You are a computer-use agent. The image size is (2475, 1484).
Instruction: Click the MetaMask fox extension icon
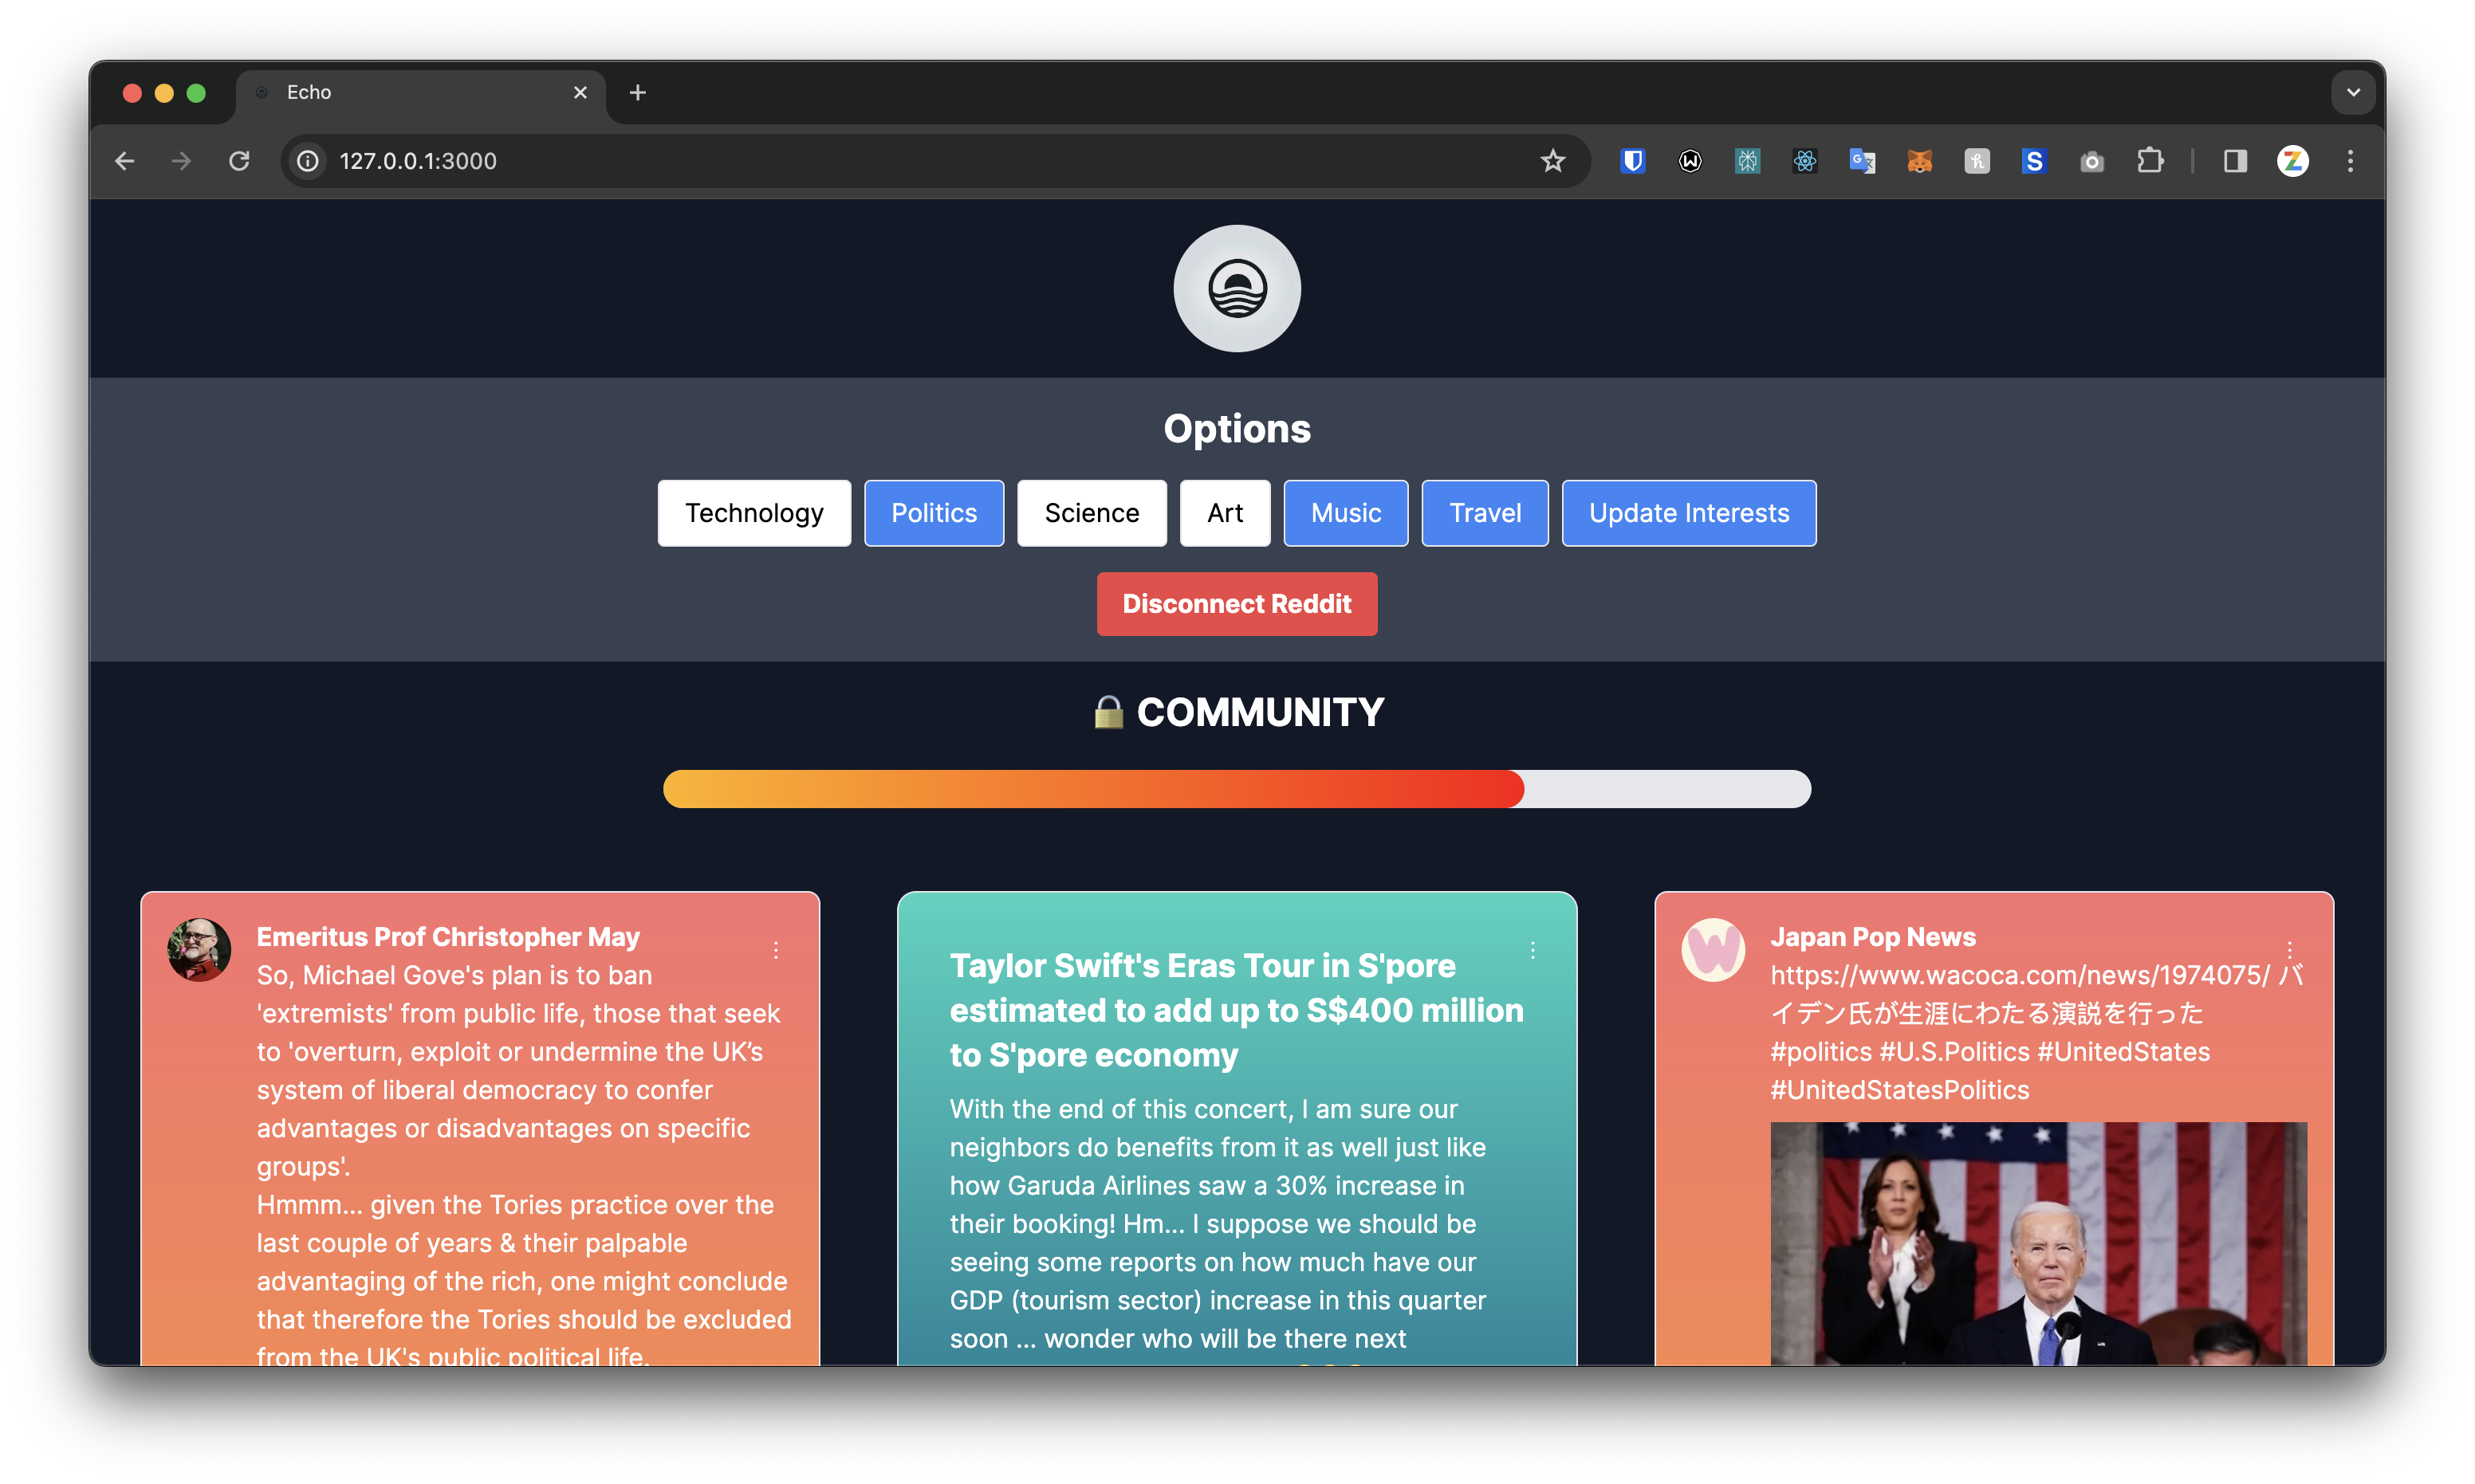pos(1918,161)
